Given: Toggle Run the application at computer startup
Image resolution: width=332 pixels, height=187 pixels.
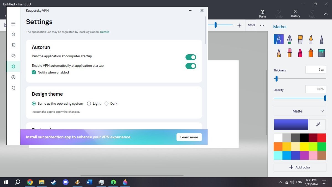Looking at the screenshot, I should pyautogui.click(x=191, y=57).
